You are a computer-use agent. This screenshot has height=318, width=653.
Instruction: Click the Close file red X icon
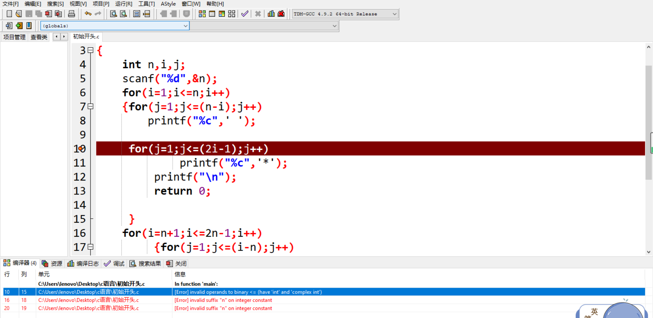pos(48,14)
